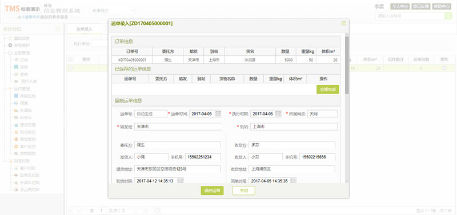
Task: Focus the 请输入运单号 search field
Action: [410, 16]
